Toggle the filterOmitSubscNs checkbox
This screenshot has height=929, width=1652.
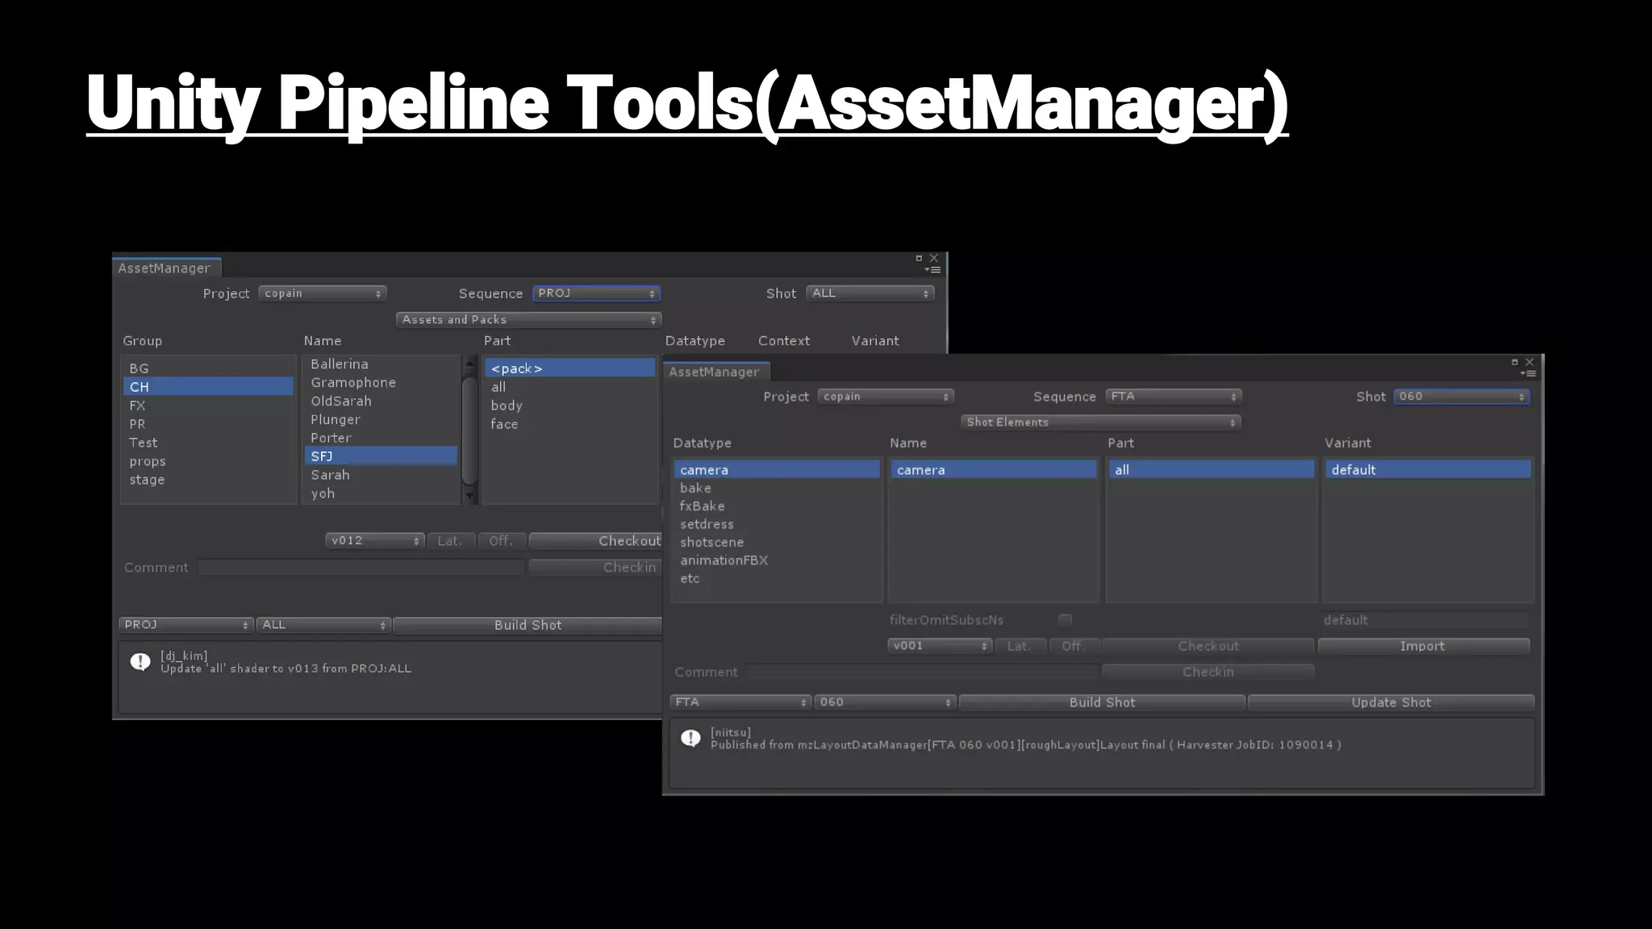click(1065, 619)
